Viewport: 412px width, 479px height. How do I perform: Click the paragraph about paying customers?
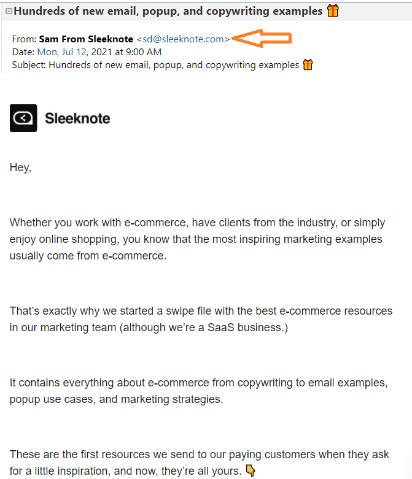coord(199,462)
